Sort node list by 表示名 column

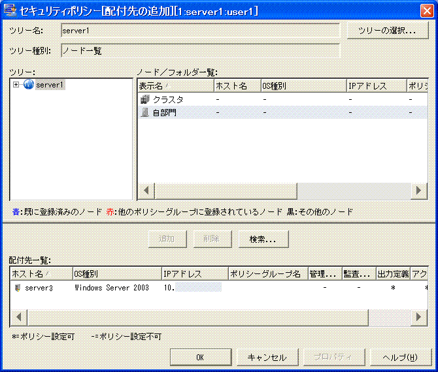[176, 86]
